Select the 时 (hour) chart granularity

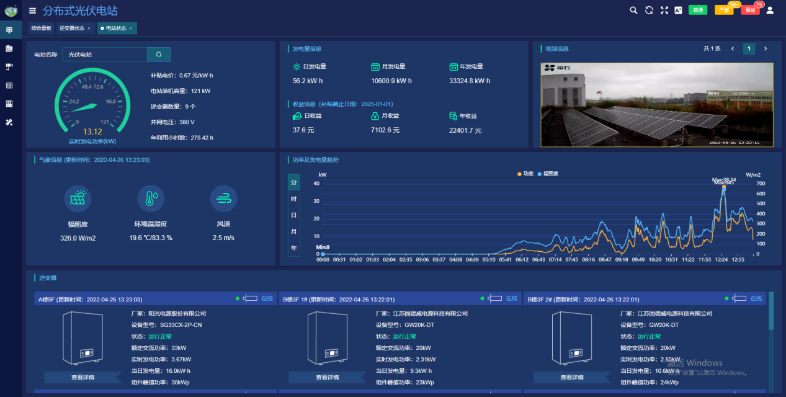tap(293, 198)
